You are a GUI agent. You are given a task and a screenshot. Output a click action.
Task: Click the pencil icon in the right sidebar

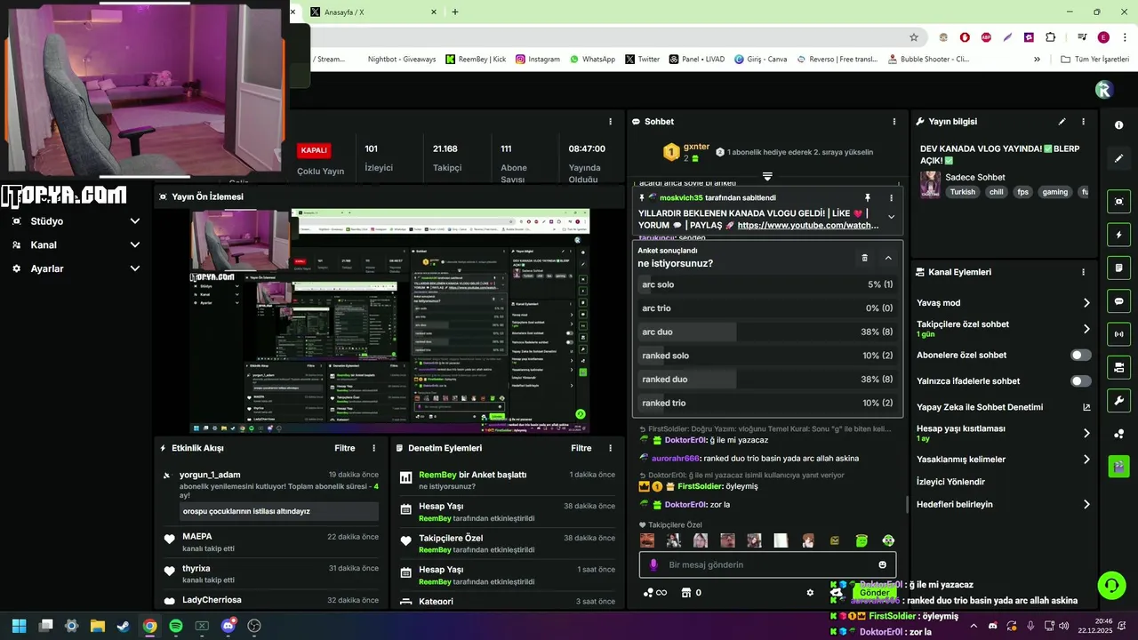click(1118, 158)
